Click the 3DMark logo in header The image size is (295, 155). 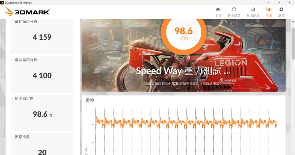[x=27, y=12]
